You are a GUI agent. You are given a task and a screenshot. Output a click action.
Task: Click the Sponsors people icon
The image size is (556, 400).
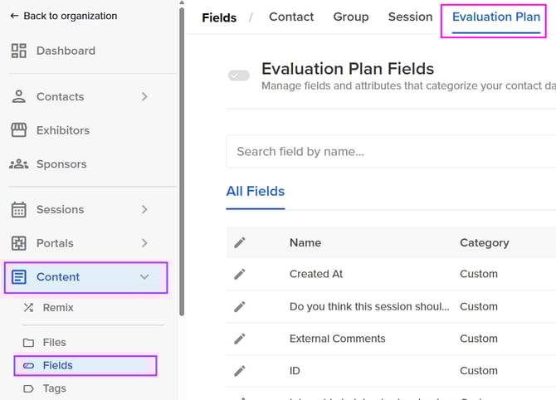point(18,164)
